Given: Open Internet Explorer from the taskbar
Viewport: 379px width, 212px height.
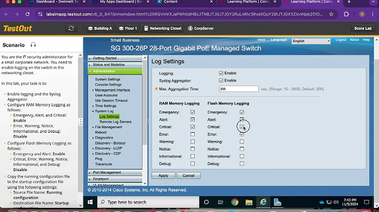Looking at the screenshot, I should [x=263, y=202].
